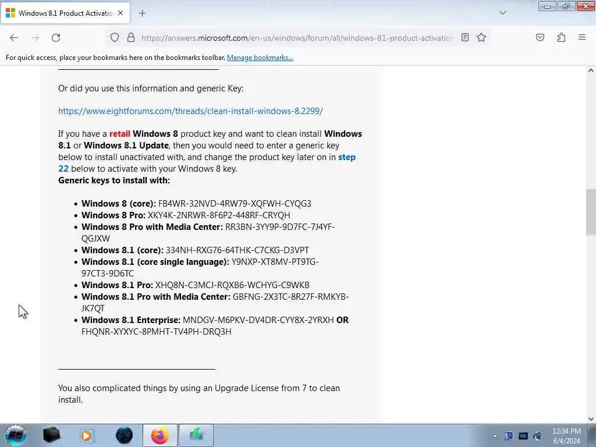This screenshot has height=447, width=596.
Task: Open Firefox application menu
Action: (582, 37)
